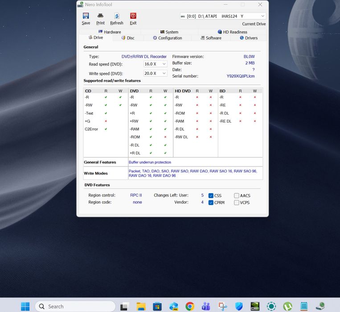Image resolution: width=340 pixels, height=312 pixels.
Task: Click the red Exit icon
Action: pyautogui.click(x=133, y=16)
